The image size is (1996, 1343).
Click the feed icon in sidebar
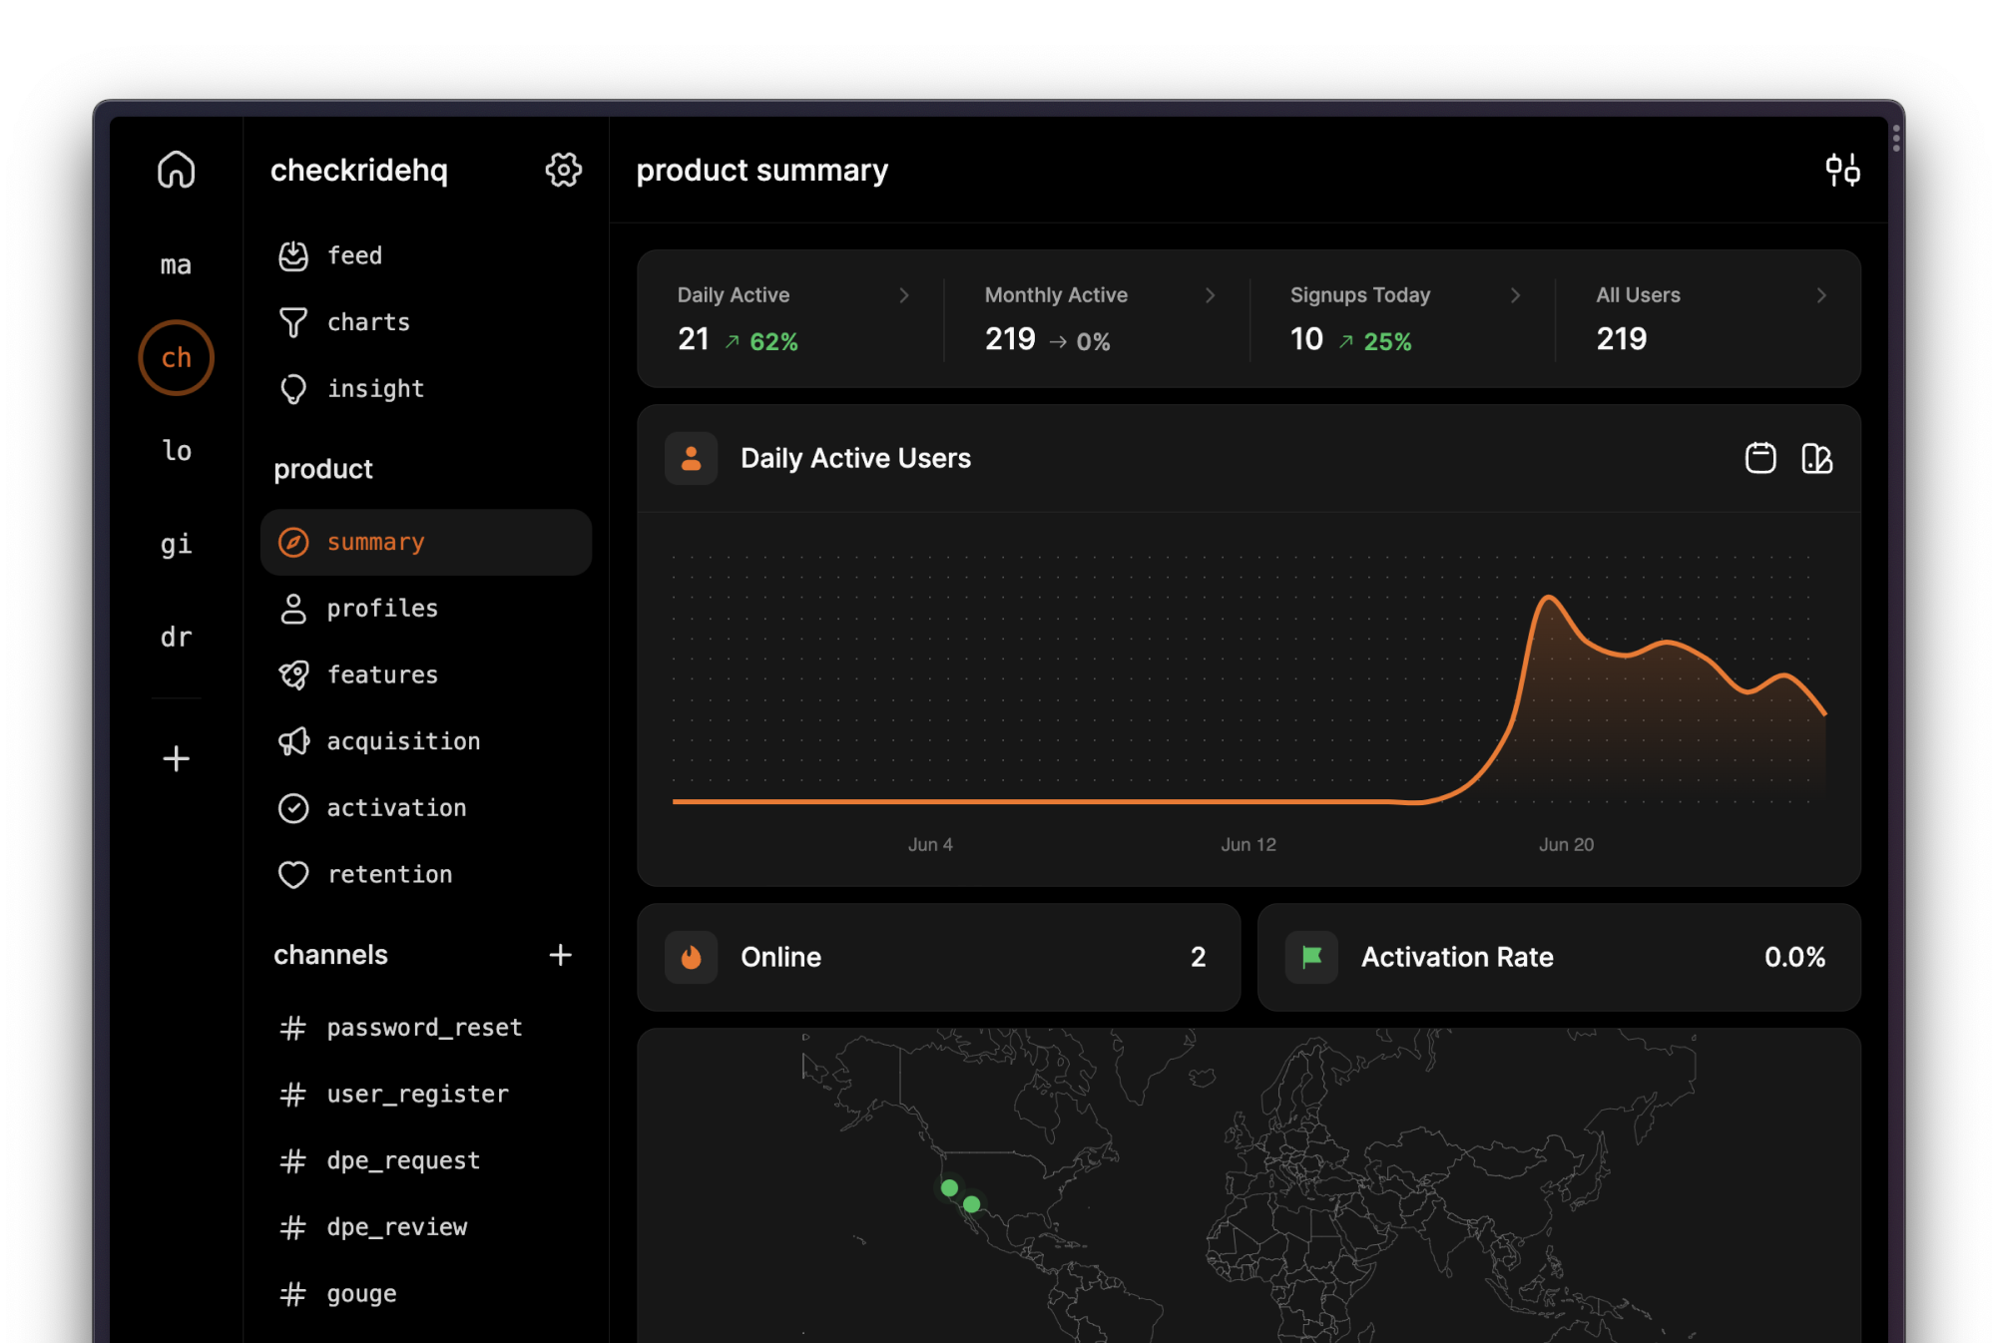(292, 254)
